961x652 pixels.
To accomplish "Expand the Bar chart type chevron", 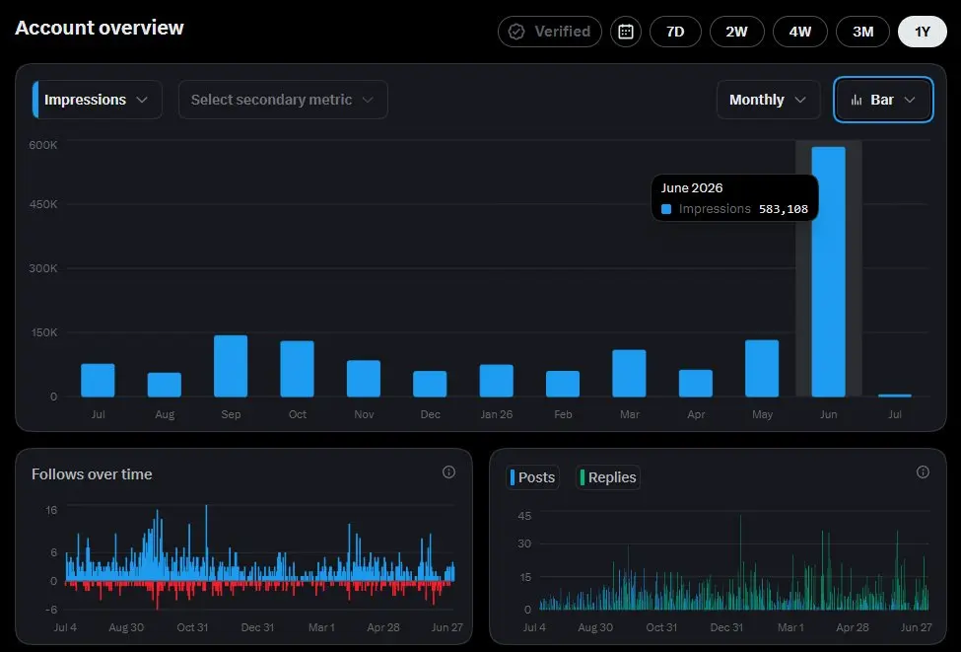I will click(910, 100).
